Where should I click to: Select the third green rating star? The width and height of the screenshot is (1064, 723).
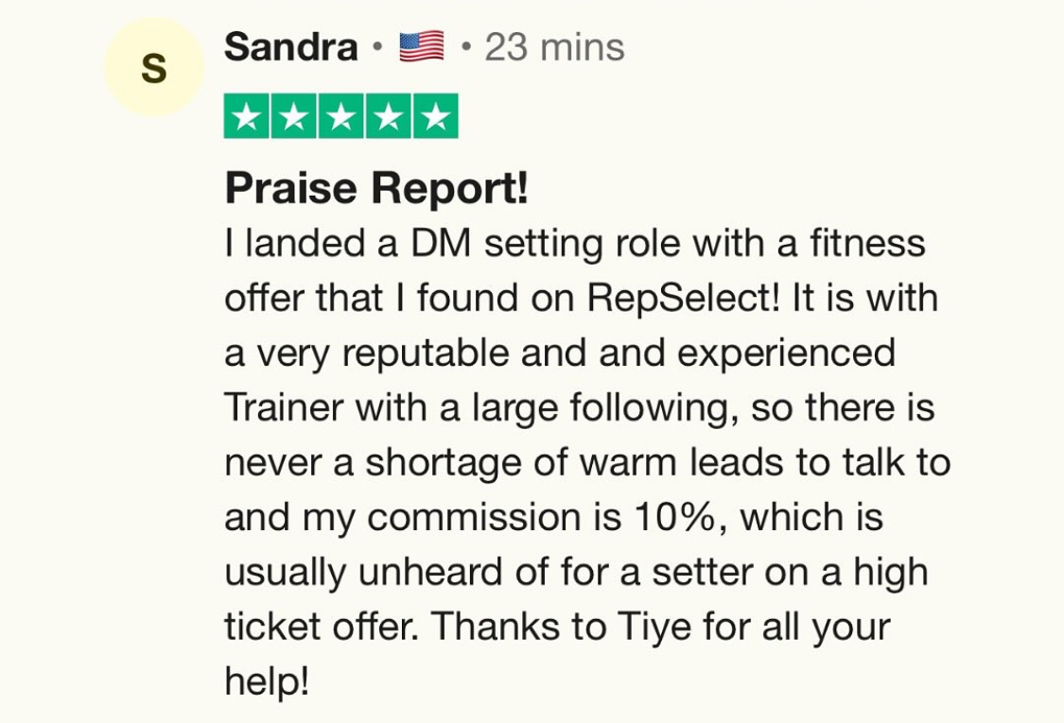coord(340,116)
